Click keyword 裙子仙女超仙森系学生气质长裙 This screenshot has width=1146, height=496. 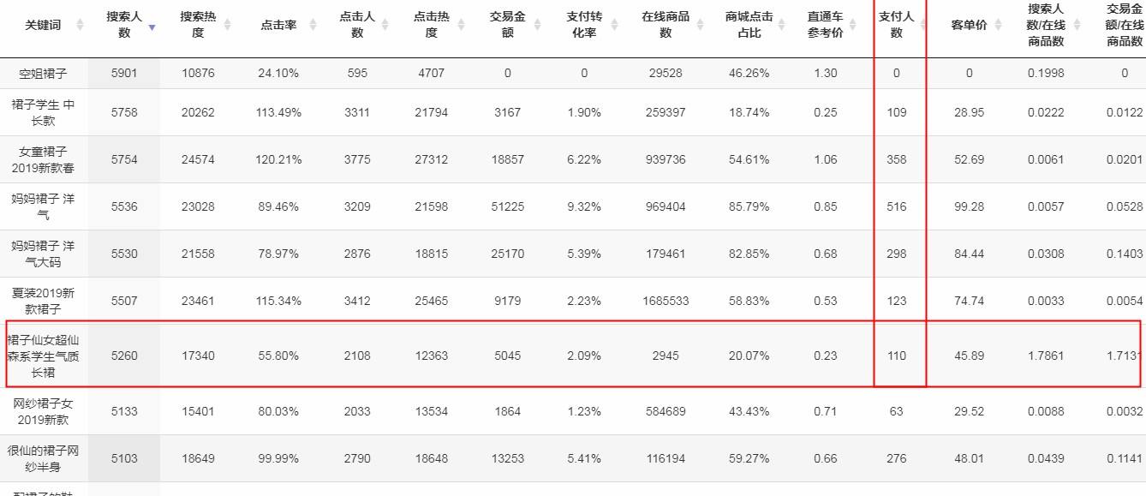tap(45, 356)
